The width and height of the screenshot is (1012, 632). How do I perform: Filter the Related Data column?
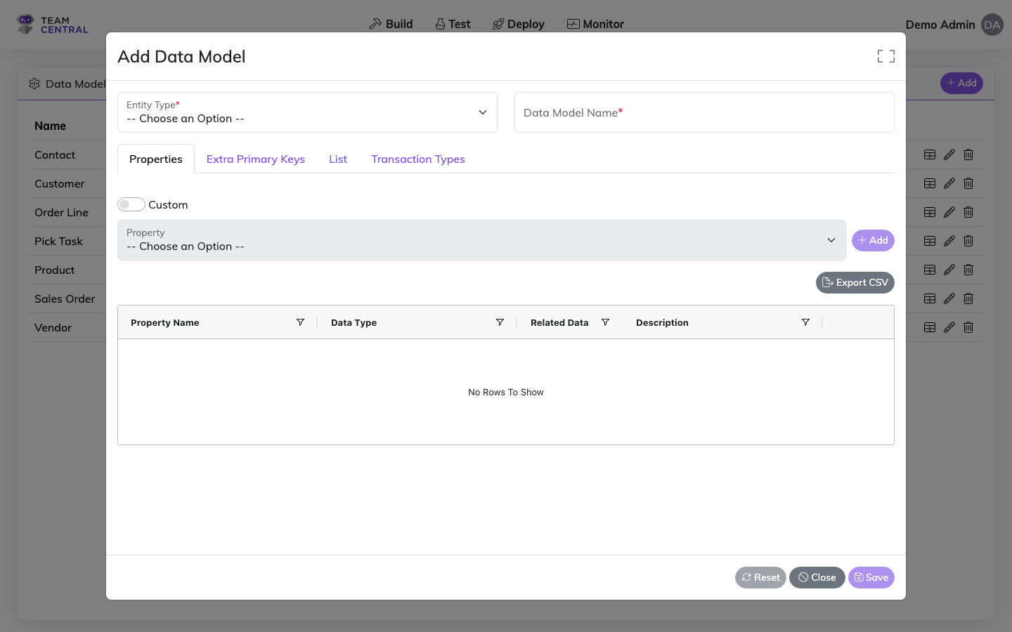(x=605, y=322)
